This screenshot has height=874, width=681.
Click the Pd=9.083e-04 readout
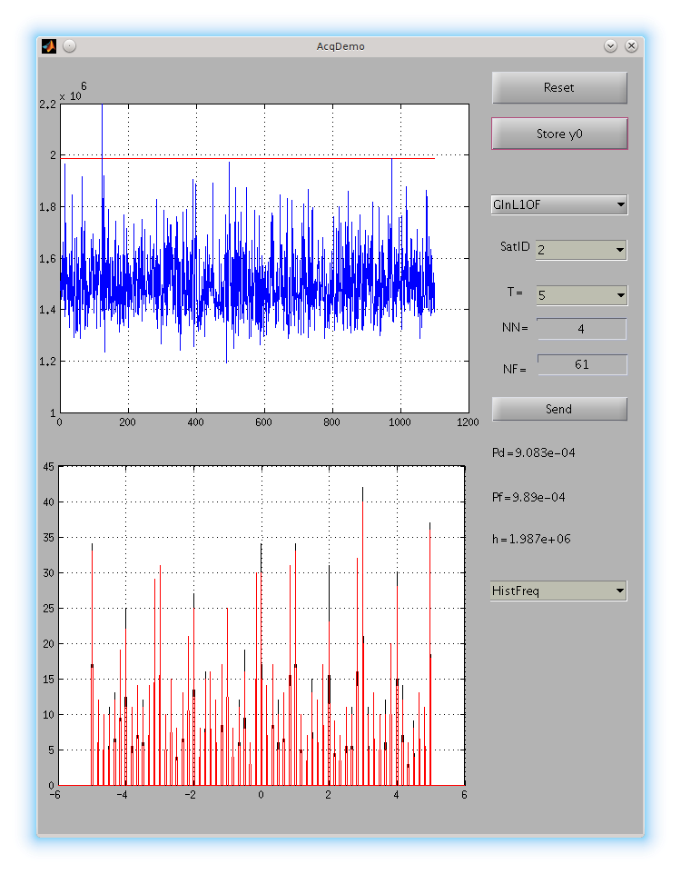click(x=533, y=452)
